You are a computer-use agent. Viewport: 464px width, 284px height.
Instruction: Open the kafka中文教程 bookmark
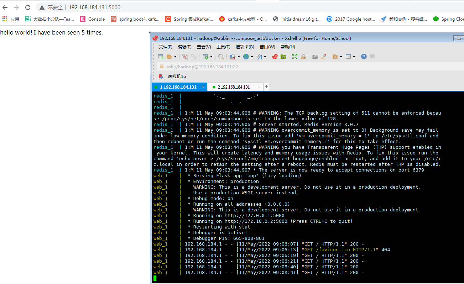click(x=243, y=19)
